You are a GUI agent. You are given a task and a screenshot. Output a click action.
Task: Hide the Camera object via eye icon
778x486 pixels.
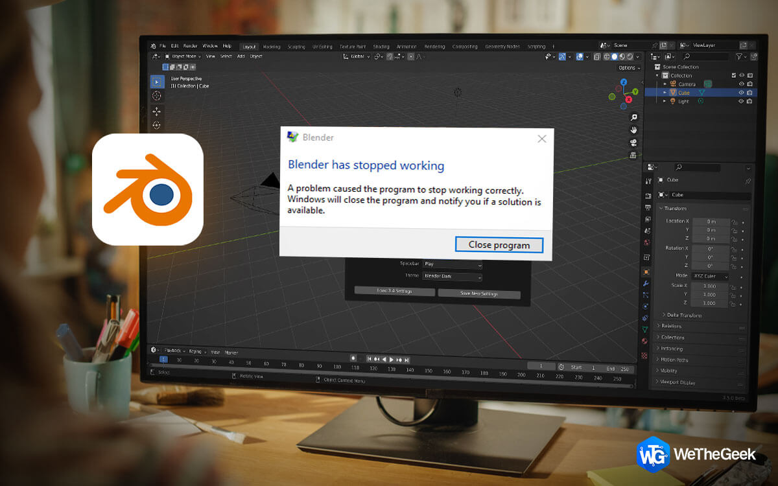pyautogui.click(x=742, y=84)
